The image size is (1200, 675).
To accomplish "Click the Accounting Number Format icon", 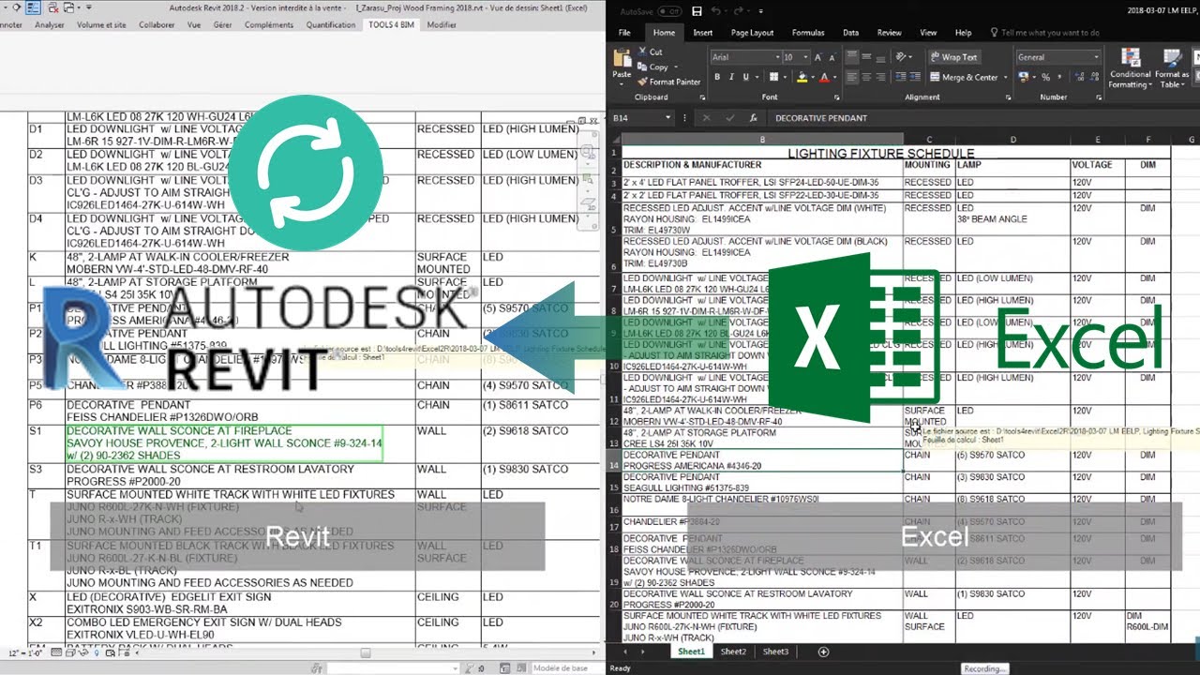I will coord(1024,78).
